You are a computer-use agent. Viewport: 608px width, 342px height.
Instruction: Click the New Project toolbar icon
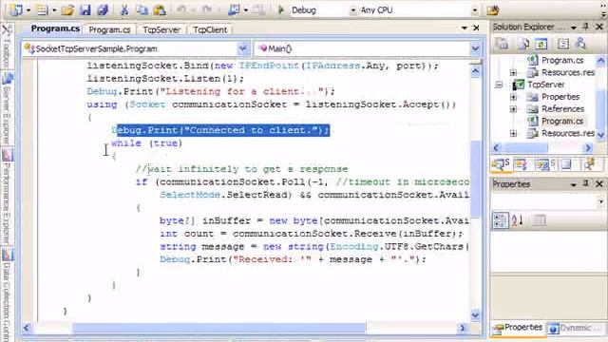point(15,10)
